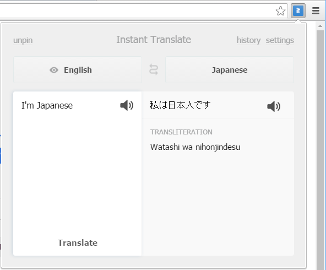Screen dimensions: 326x270
Task: Click the Instant Translate extension icon
Action: pos(298,10)
